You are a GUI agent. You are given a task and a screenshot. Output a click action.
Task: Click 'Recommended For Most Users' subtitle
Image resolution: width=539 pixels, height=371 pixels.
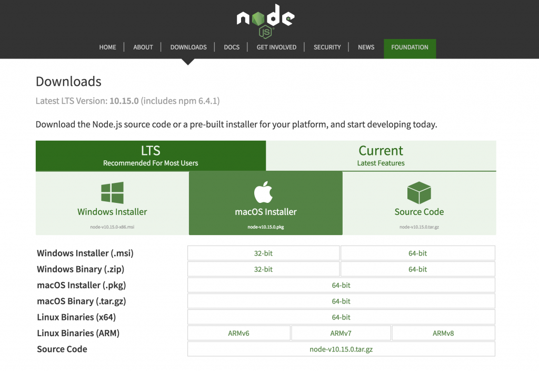[x=151, y=163]
